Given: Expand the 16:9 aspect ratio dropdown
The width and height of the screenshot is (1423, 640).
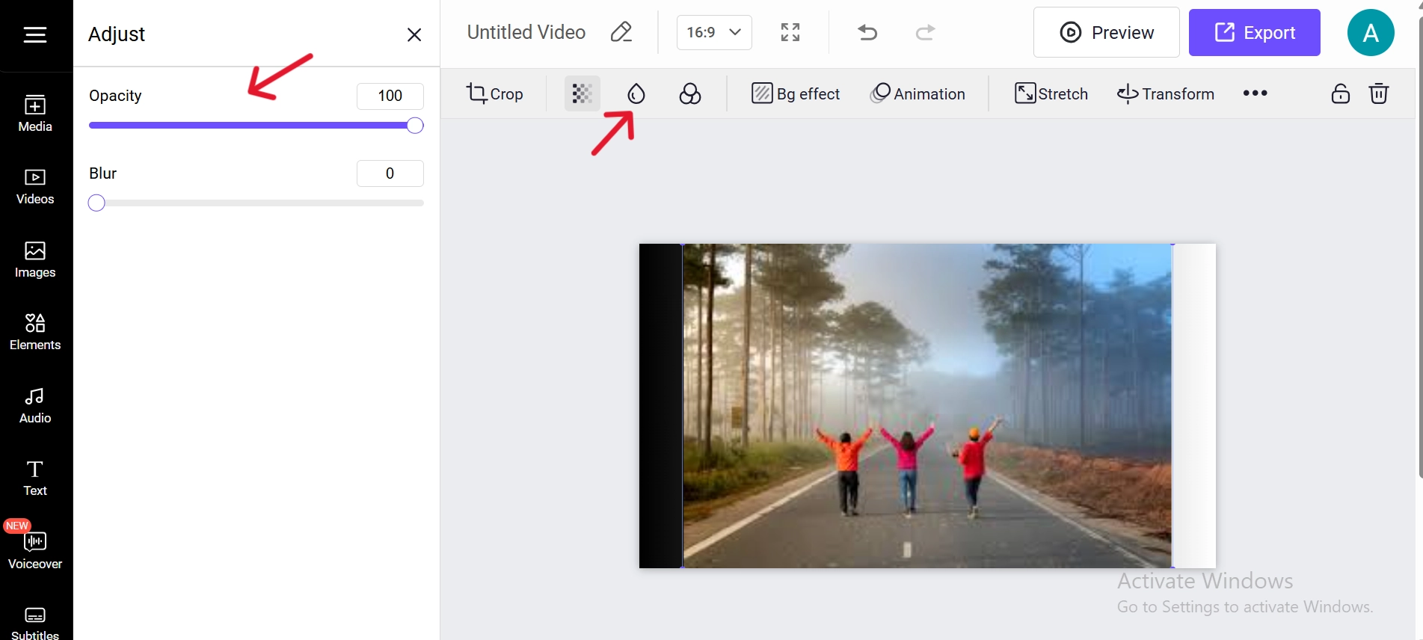Looking at the screenshot, I should [714, 32].
